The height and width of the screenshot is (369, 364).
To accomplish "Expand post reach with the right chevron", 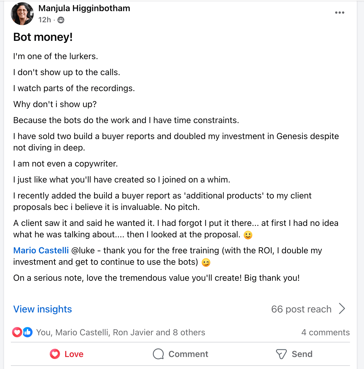I will coord(342,309).
